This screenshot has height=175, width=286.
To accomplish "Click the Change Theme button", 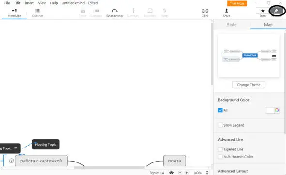I will pyautogui.click(x=249, y=85).
